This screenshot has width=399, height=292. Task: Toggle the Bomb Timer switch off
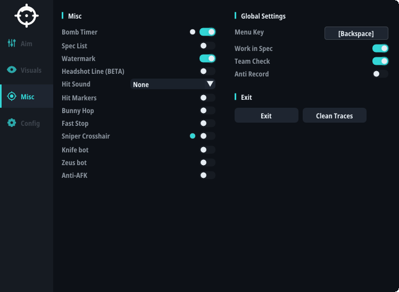pos(207,32)
